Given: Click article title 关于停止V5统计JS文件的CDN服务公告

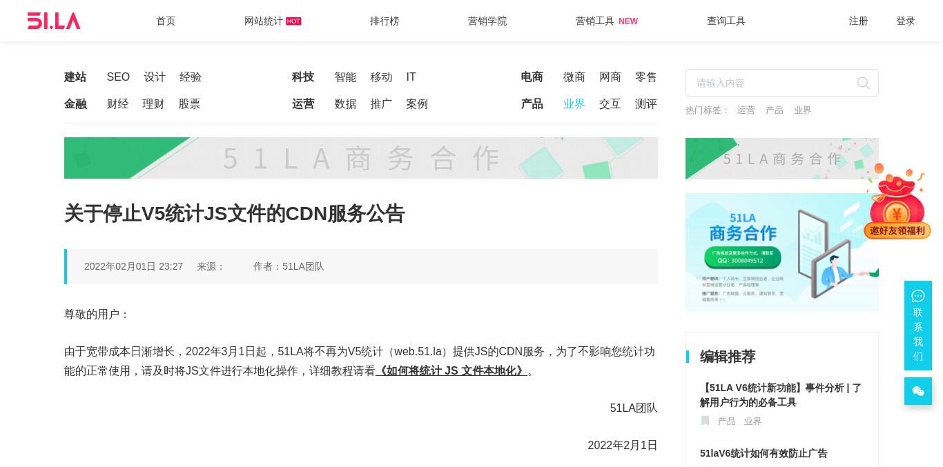Looking at the screenshot, I should click(235, 214).
